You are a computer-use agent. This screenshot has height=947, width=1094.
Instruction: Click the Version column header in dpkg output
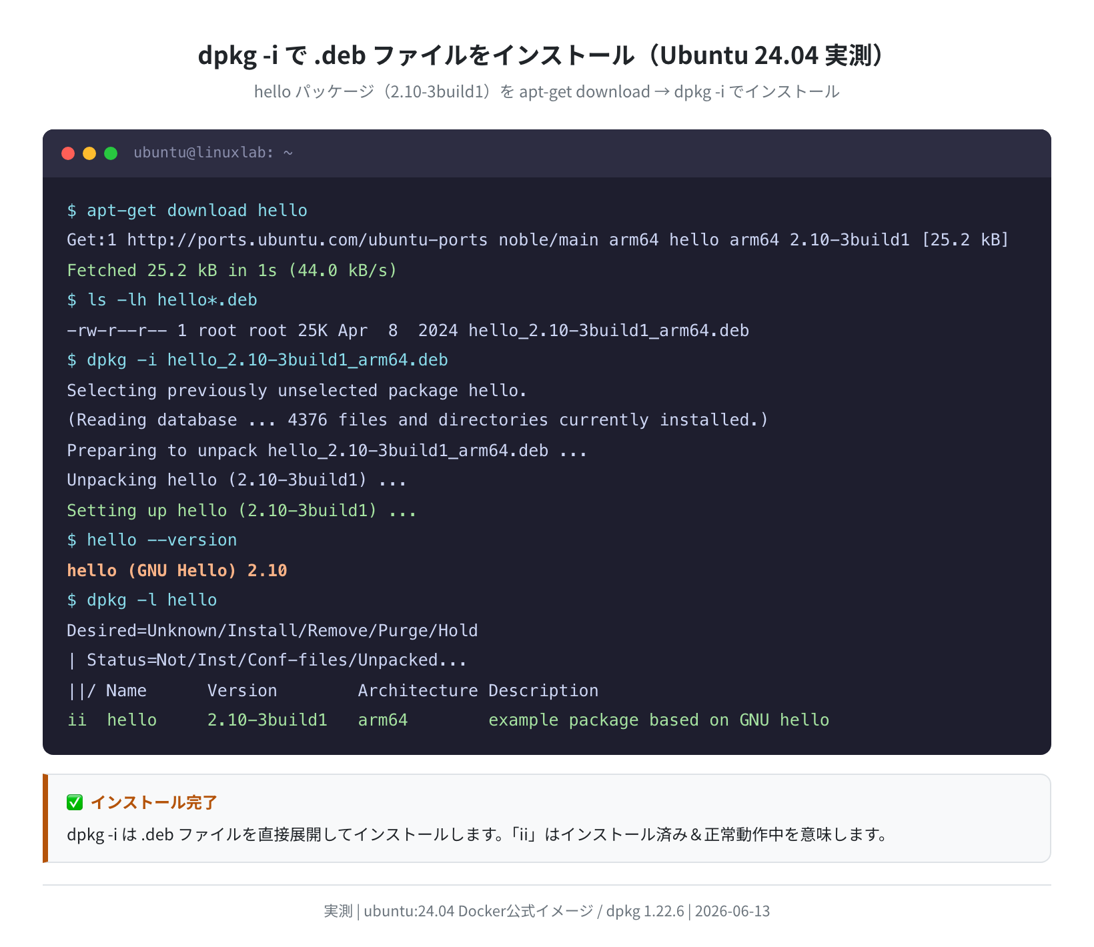[x=242, y=691]
